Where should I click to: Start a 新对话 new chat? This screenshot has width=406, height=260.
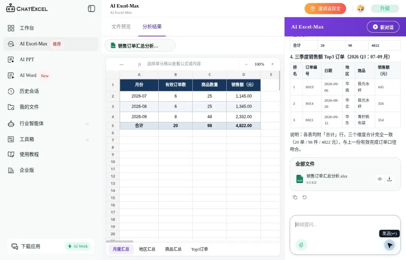click(383, 27)
